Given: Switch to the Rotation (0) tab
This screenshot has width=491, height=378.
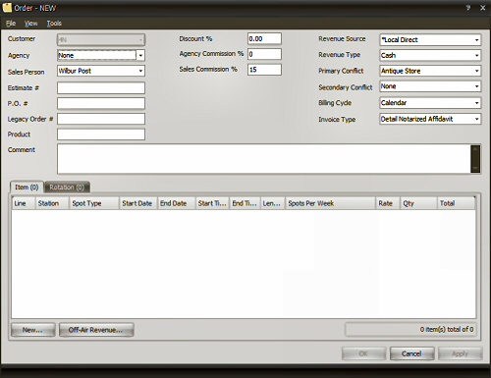Looking at the screenshot, I should (67, 188).
